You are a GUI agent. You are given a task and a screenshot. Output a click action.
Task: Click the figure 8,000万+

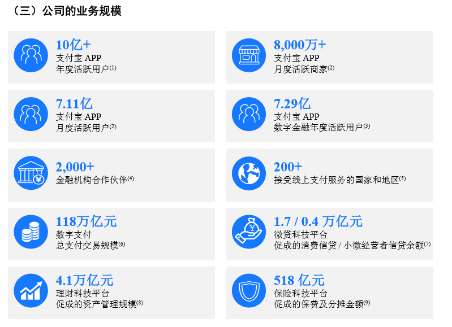[300, 45]
